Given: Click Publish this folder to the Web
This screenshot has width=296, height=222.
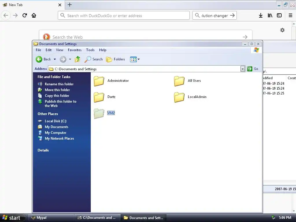Looking at the screenshot, I should tap(60, 103).
